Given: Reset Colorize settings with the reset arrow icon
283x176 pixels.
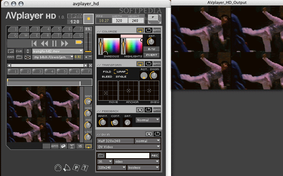Looking at the screenshot, I should pyautogui.click(x=149, y=30).
